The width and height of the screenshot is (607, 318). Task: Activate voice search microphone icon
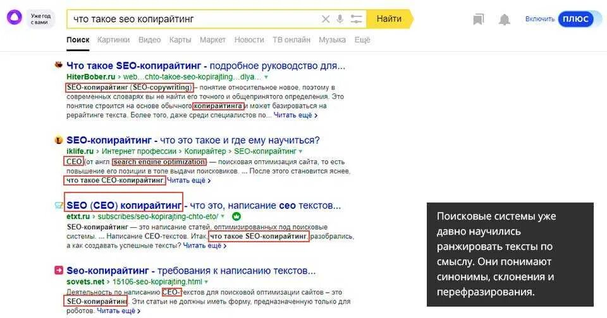click(x=340, y=19)
